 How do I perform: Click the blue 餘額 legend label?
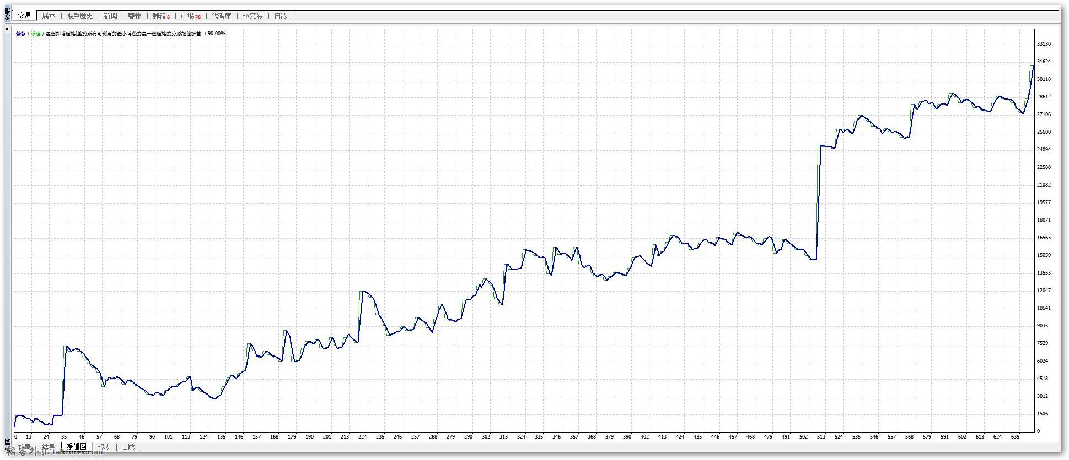21,34
